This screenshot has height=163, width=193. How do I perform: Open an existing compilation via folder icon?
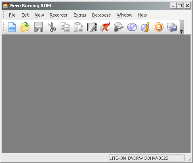click(x=25, y=27)
